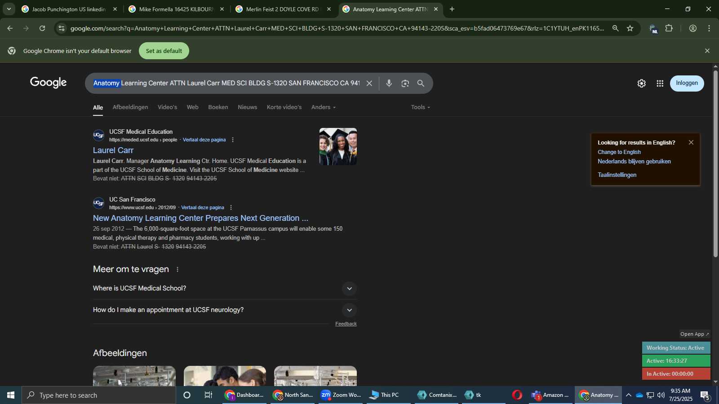
Task: Bookmark this page with star icon
Action: 630,28
